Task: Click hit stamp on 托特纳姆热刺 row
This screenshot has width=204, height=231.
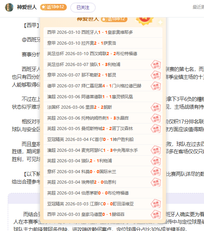Action: (x=156, y=118)
